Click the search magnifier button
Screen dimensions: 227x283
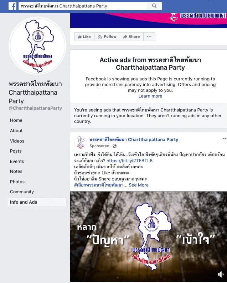tap(154, 6)
